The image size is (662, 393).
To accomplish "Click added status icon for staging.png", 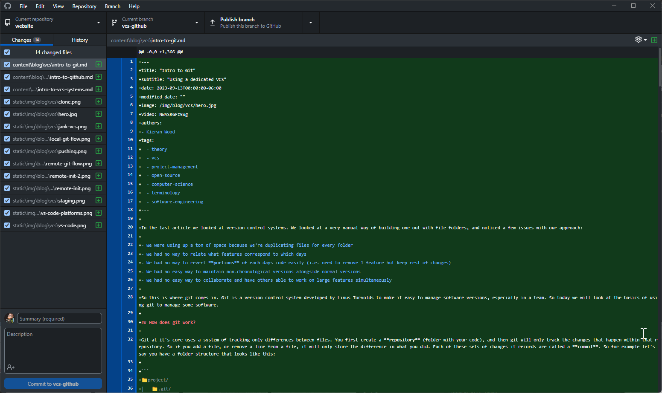I will pos(99,200).
